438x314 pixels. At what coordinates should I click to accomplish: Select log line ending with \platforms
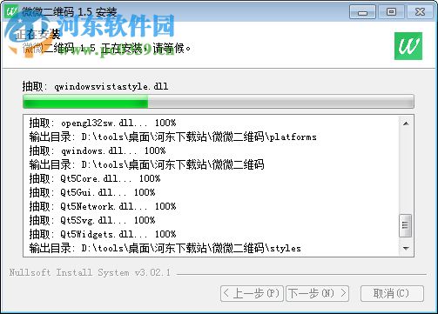[172, 137]
